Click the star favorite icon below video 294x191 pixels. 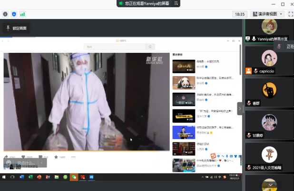coord(56,157)
